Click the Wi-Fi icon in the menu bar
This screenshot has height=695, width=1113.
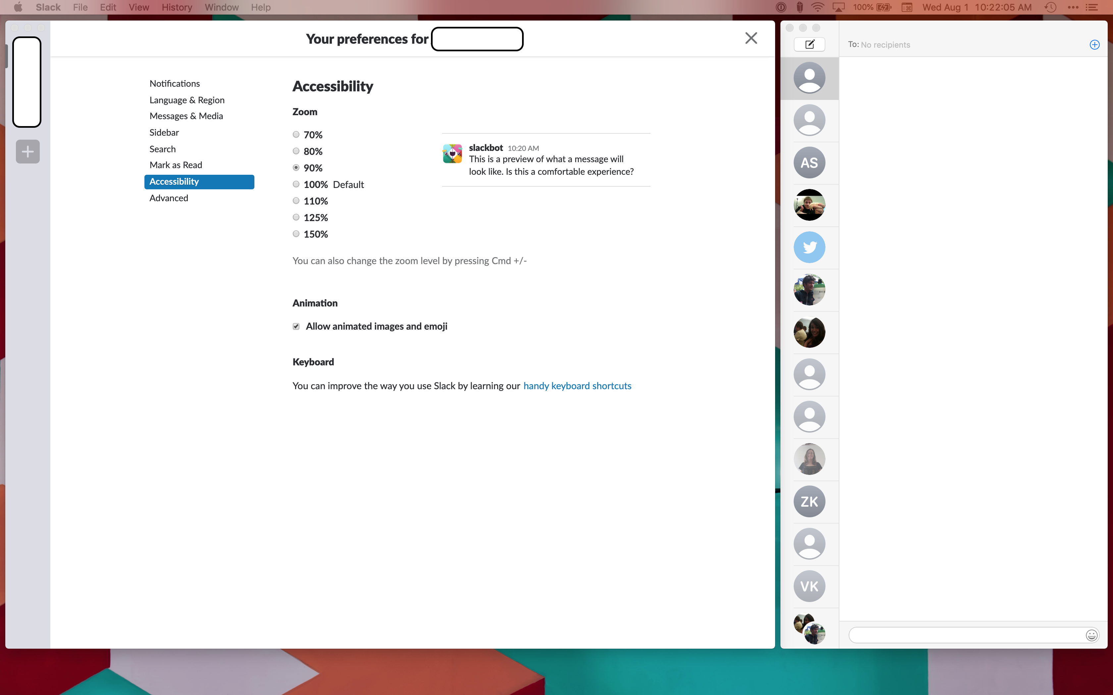tap(818, 7)
